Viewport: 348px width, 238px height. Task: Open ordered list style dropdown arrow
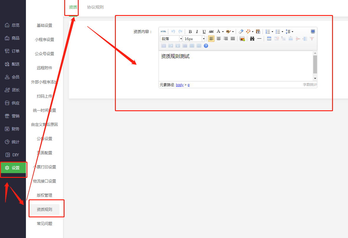(x=272, y=32)
